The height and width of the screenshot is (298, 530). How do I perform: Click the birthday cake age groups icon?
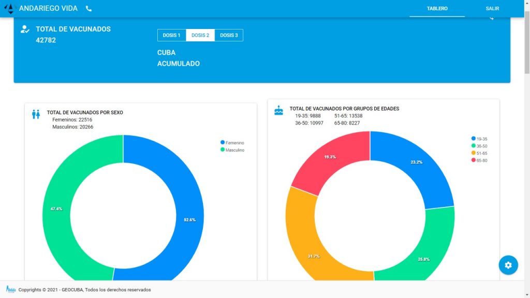(278, 110)
